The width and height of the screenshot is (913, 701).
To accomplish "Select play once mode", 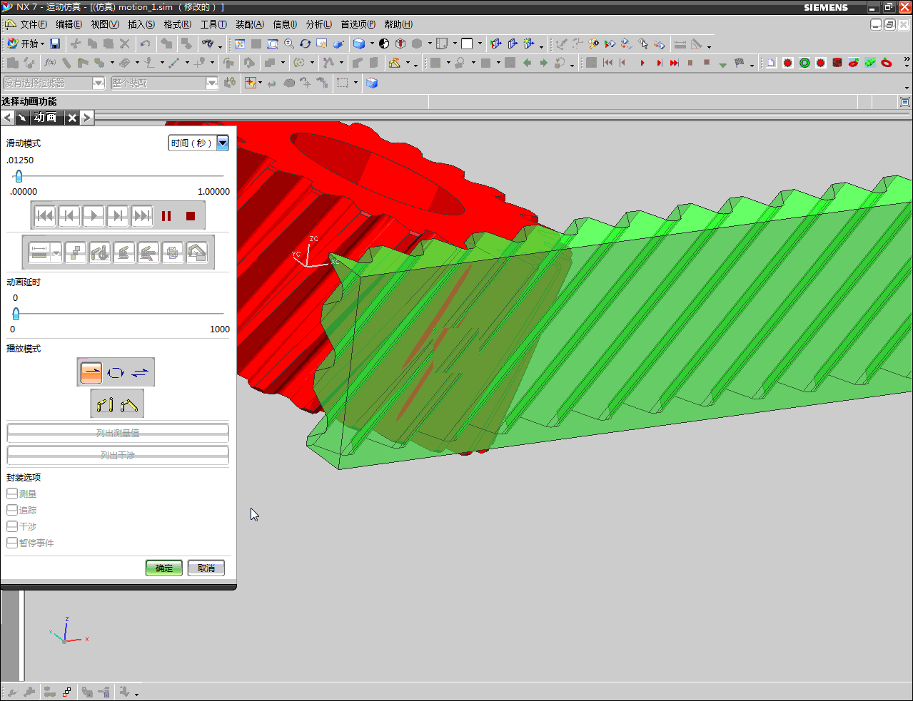I will point(91,372).
